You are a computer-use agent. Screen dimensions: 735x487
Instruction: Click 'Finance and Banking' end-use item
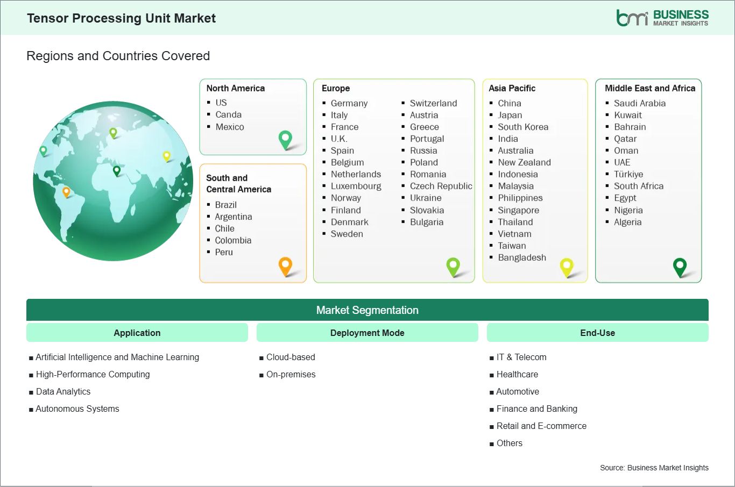[x=537, y=409]
